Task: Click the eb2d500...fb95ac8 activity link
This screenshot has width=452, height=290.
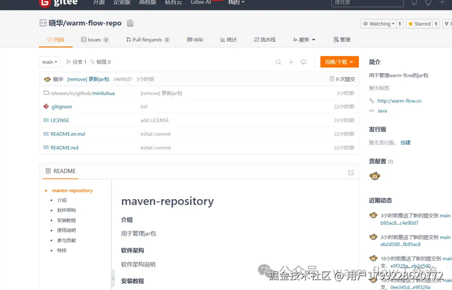Action: pos(401,244)
